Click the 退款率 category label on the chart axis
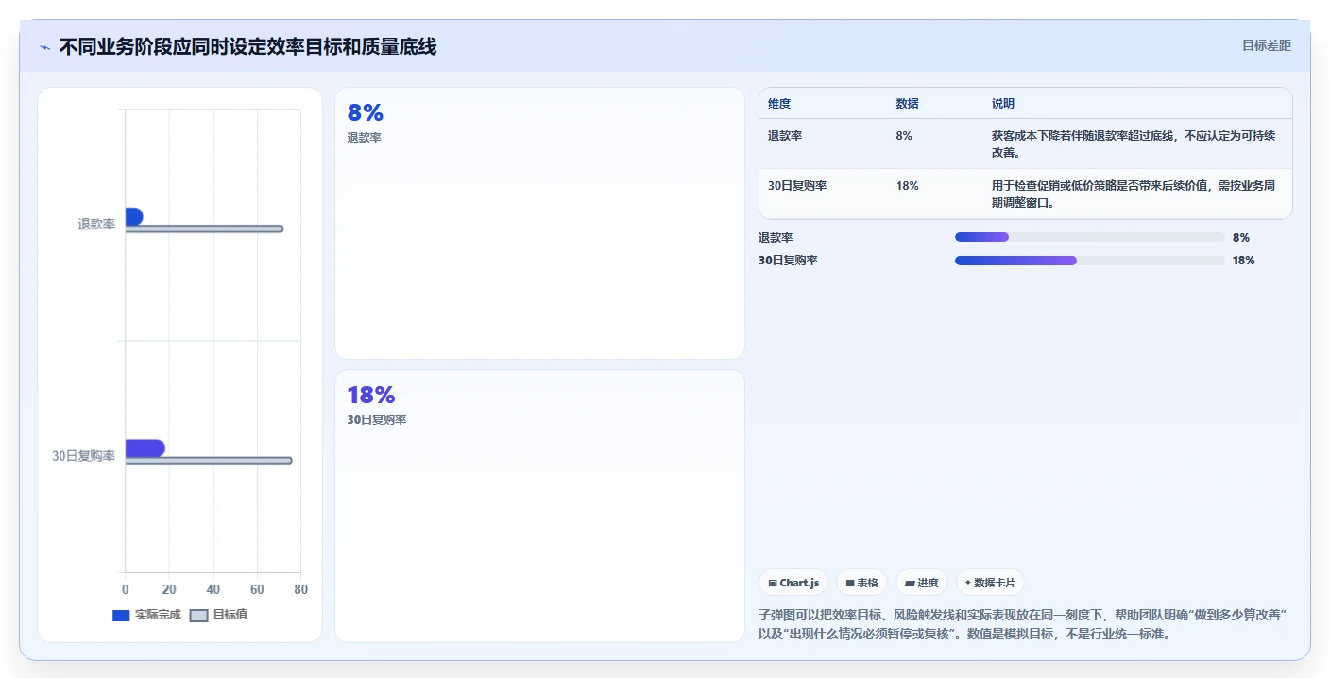The width and height of the screenshot is (1330, 678). (x=96, y=225)
